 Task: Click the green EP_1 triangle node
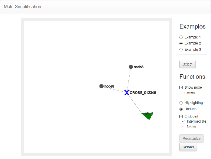[x=147, y=116]
